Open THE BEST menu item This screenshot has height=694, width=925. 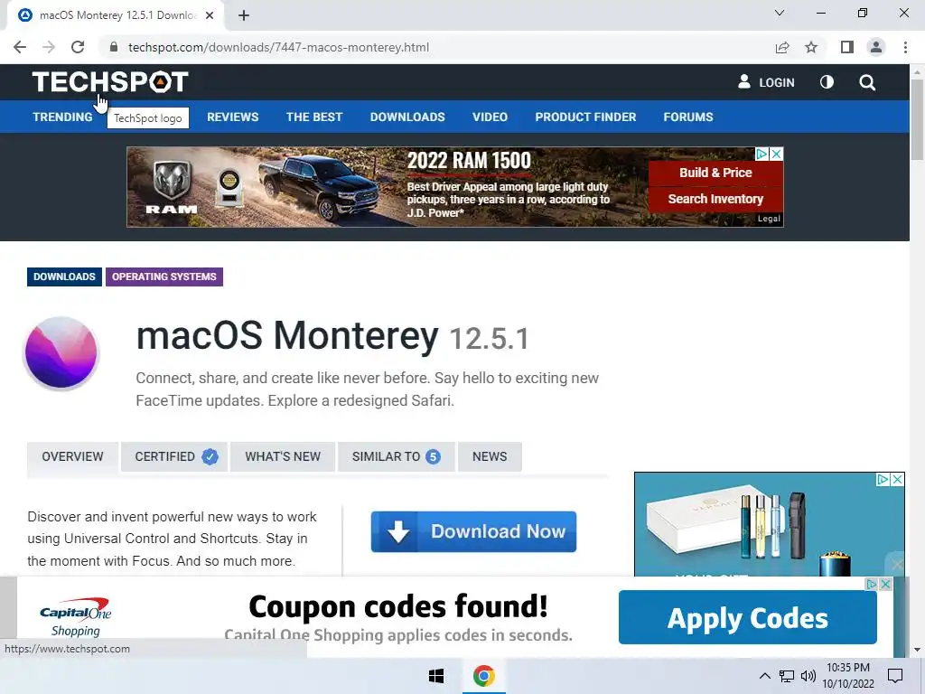tap(313, 117)
